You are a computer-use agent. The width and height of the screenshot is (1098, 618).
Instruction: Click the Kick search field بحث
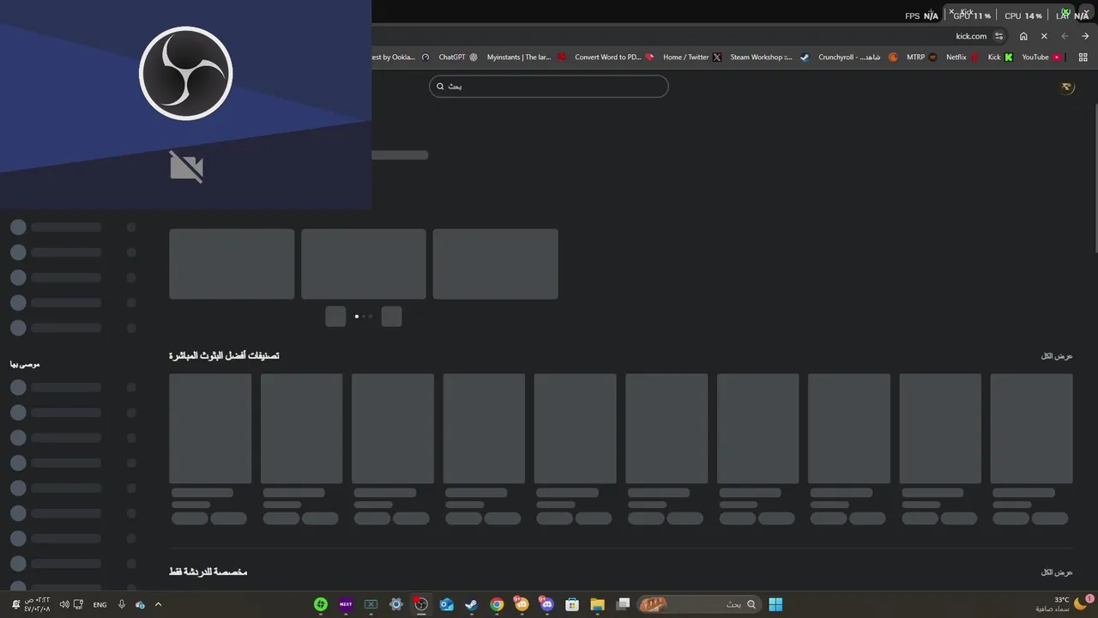tap(549, 86)
